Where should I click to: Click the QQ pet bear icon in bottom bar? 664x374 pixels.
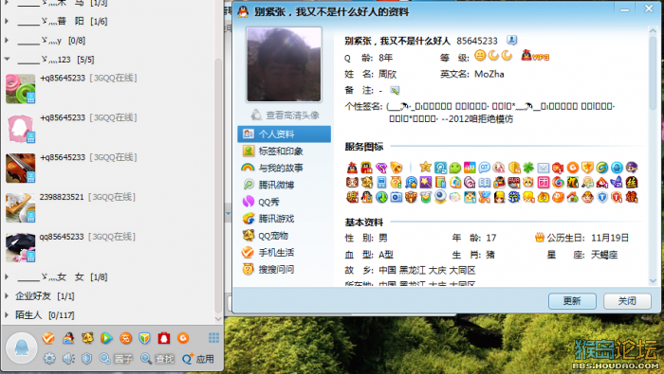[87, 338]
